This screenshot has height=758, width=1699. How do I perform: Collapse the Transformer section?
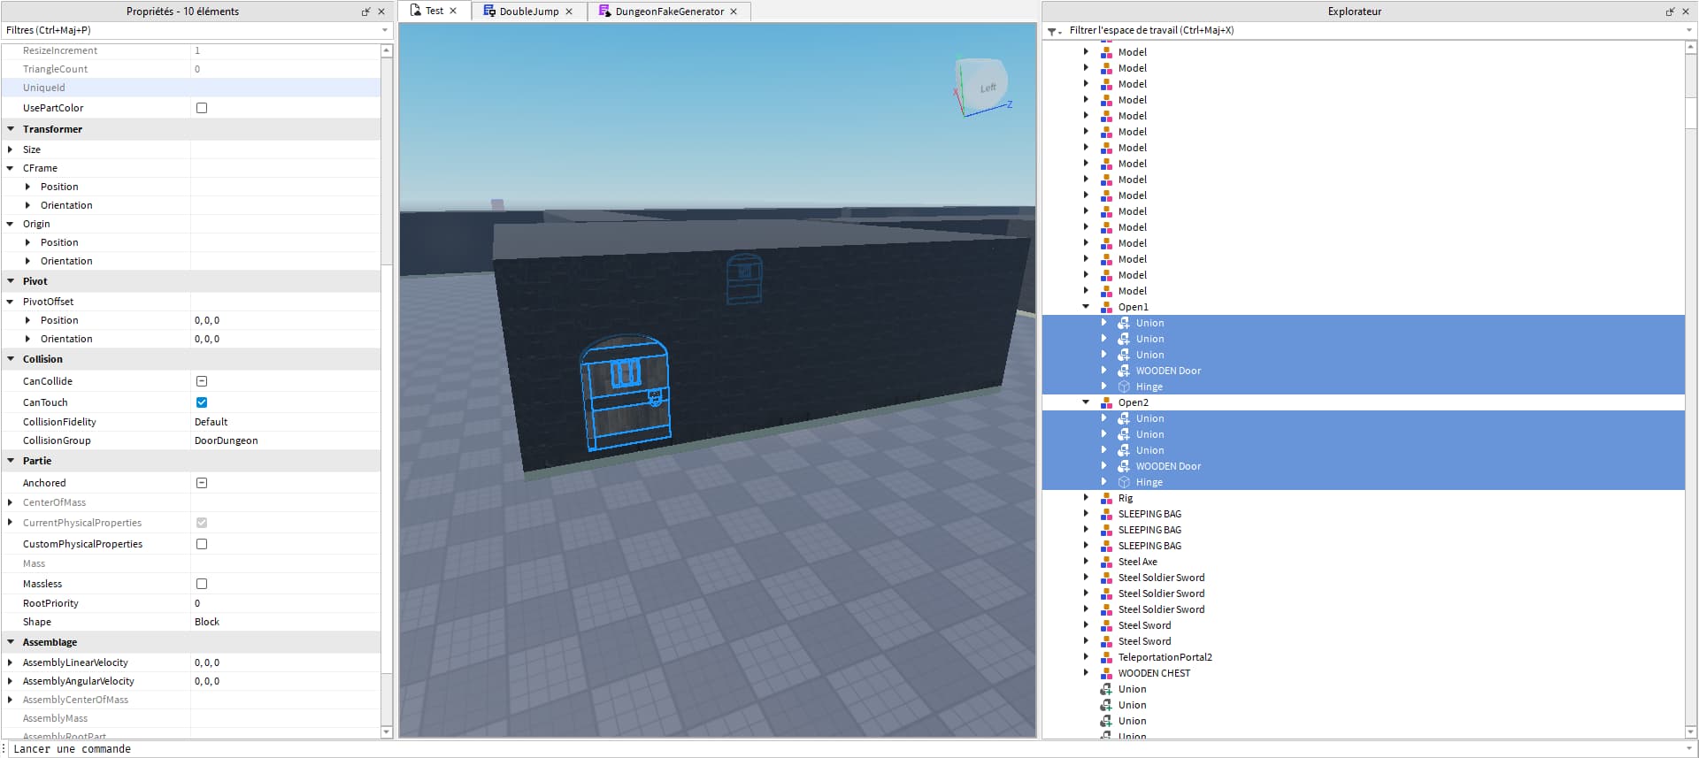[11, 129]
